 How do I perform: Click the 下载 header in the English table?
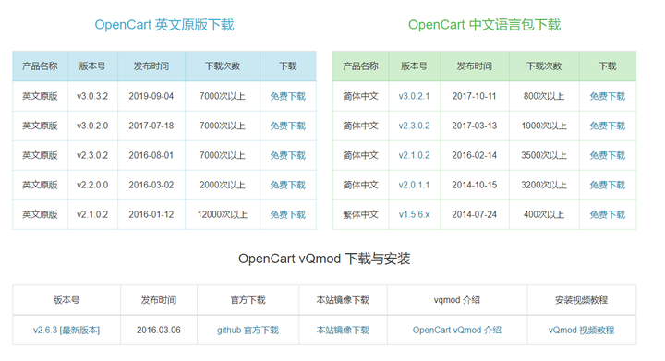288,66
